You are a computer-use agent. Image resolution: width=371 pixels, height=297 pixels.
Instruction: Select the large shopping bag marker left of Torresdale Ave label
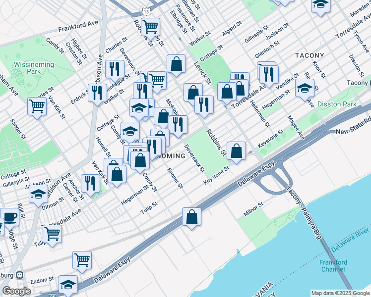point(227,92)
